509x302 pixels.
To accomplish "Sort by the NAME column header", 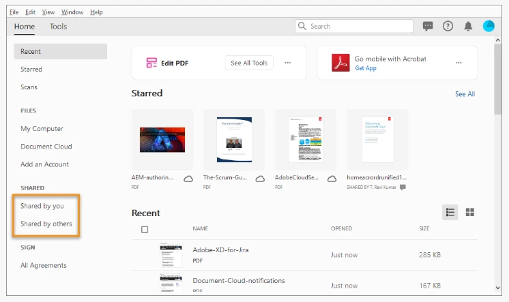I will [x=201, y=228].
